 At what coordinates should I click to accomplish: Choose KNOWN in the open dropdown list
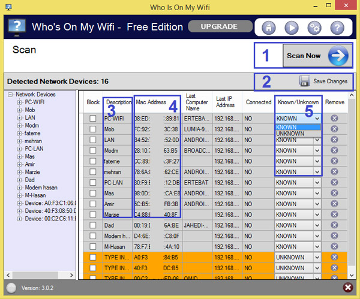pos(298,127)
